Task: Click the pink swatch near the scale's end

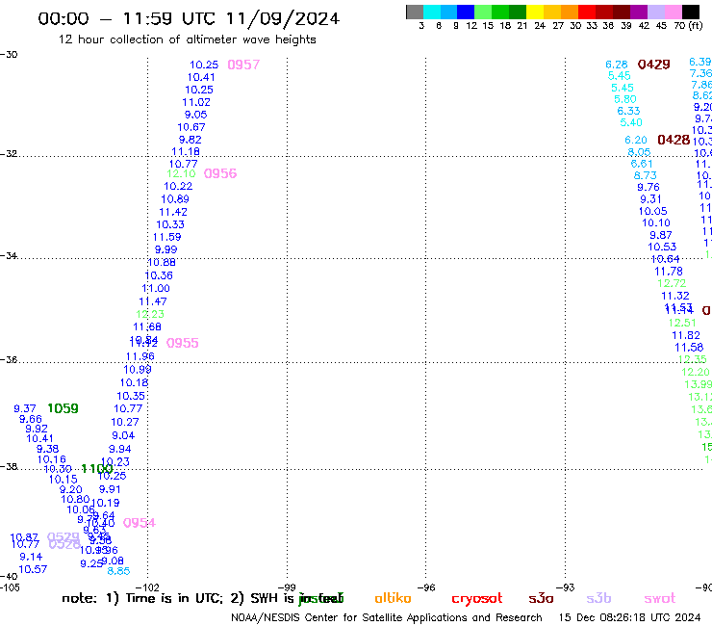Action: [673, 12]
